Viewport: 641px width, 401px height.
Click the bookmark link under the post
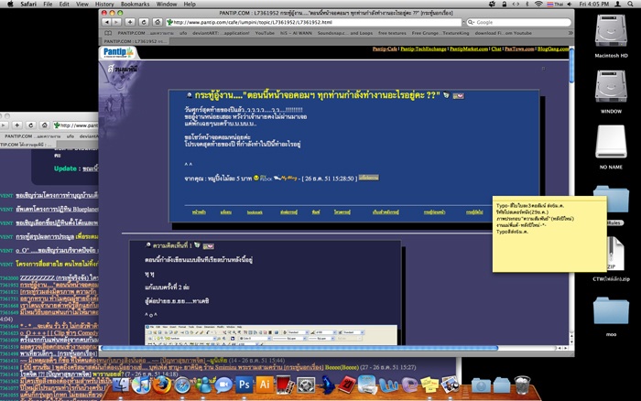[x=255, y=212]
